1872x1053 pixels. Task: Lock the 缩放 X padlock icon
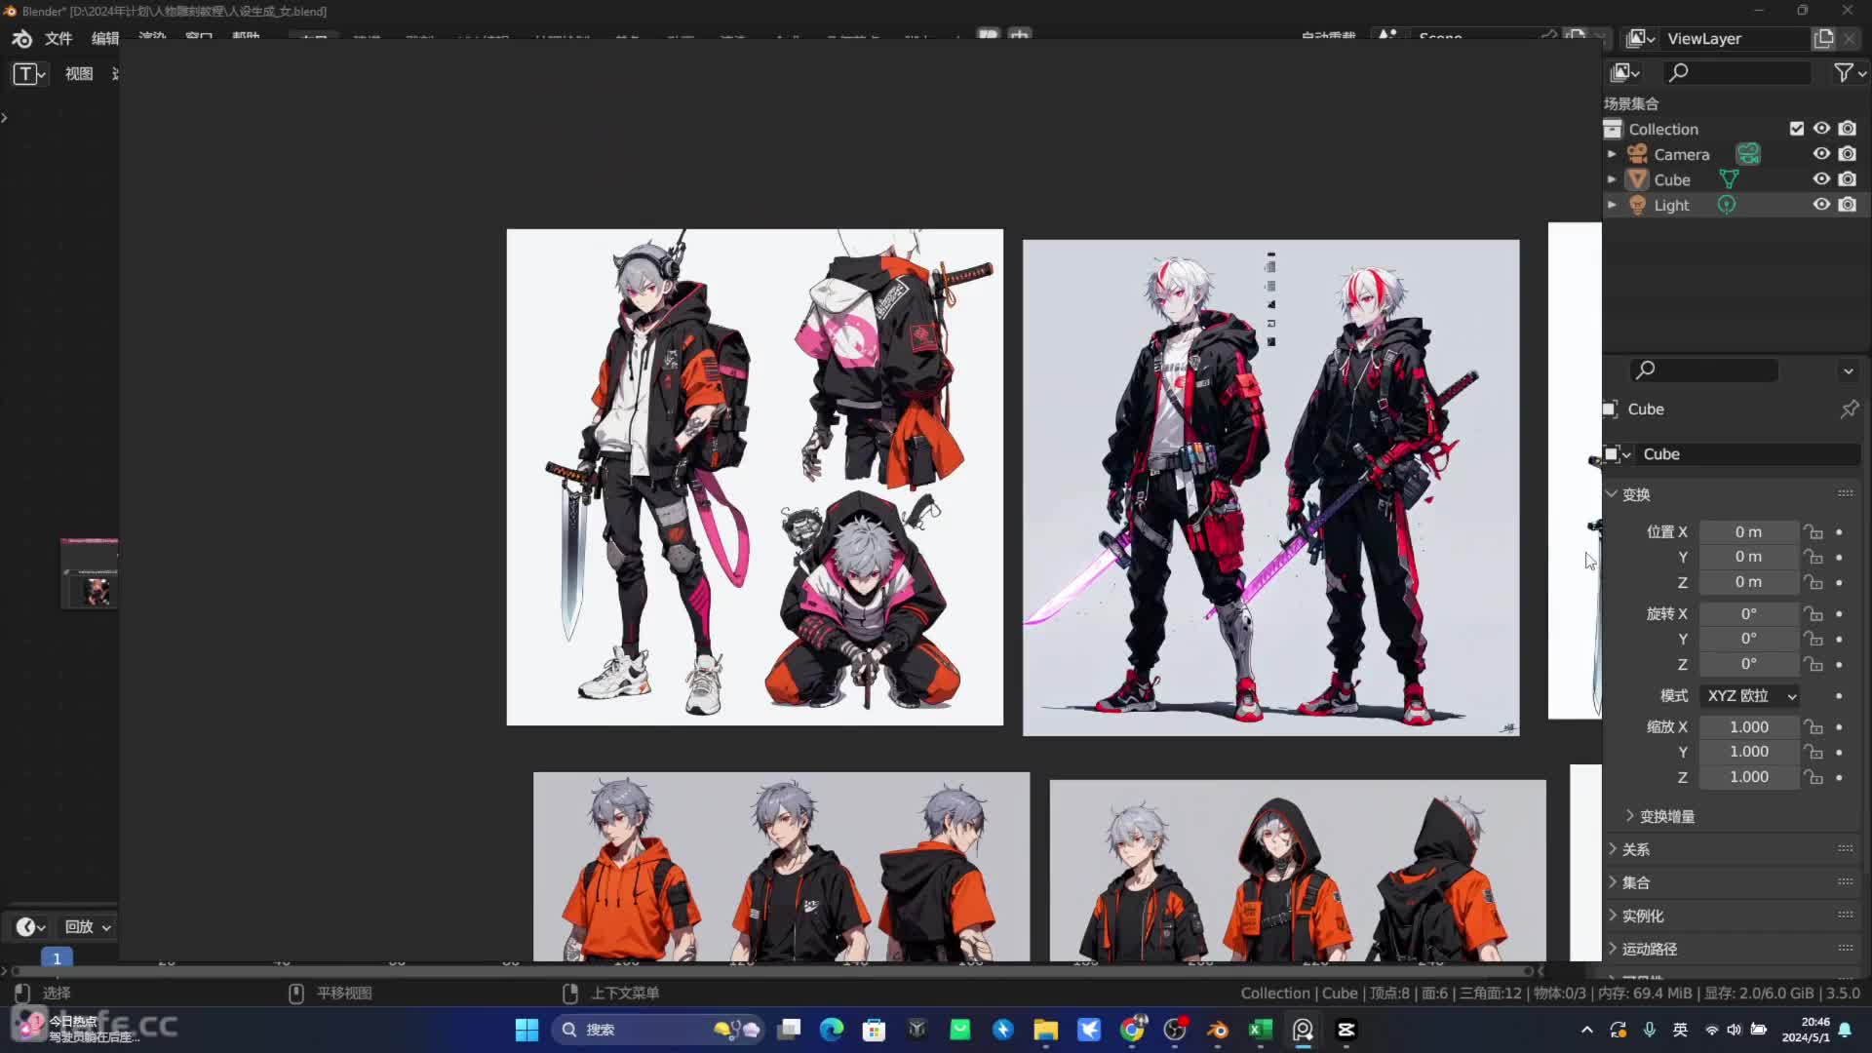(x=1813, y=727)
